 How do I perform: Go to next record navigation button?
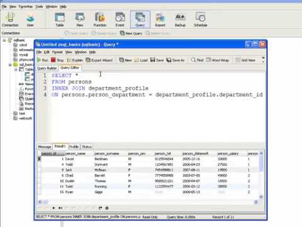[53, 208]
